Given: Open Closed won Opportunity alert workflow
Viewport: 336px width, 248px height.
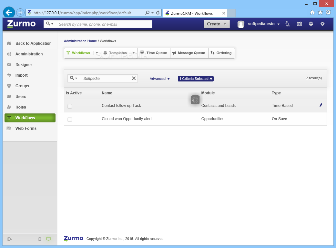Looking at the screenshot, I should (x=127, y=119).
